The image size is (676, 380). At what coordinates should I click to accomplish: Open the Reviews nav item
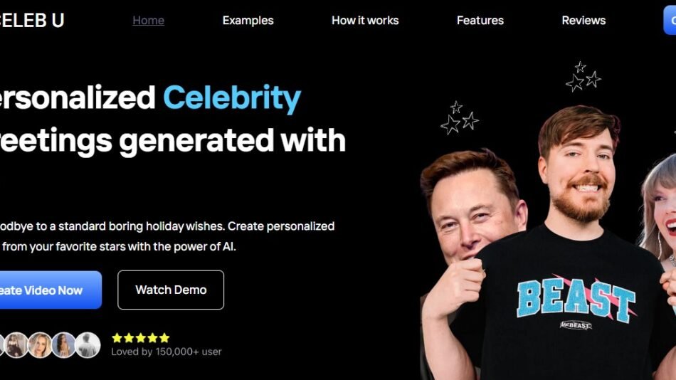(x=583, y=20)
